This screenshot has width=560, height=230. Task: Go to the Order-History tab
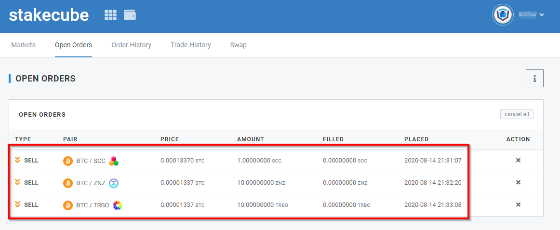pos(132,45)
